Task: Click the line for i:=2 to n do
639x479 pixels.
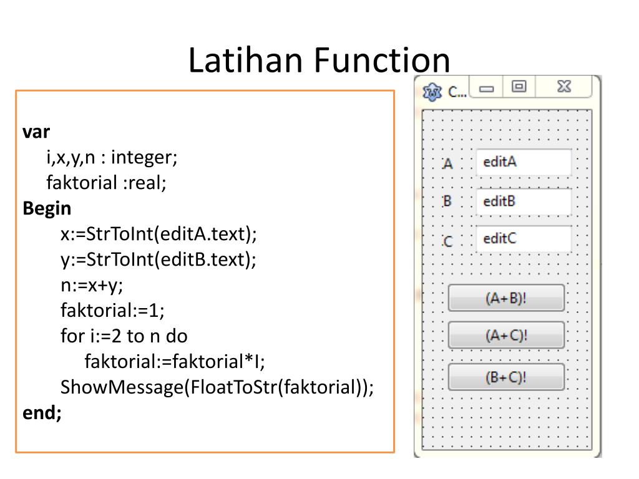Action: (124, 336)
